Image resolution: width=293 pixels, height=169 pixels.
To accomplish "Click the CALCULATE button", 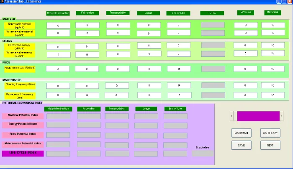I will pyautogui.click(x=270, y=133).
